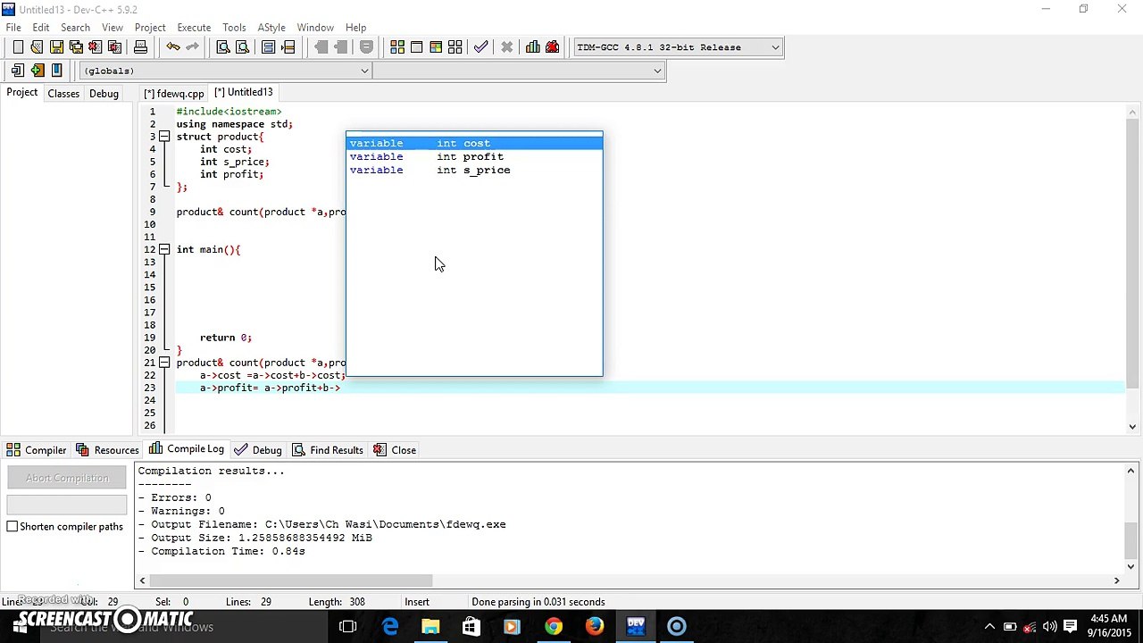
Task: Open Replace using the second magnifier icon
Action: [242, 47]
